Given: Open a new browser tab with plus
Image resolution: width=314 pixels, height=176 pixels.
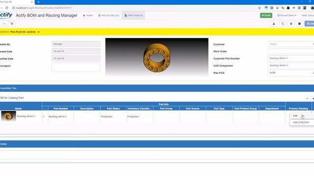Looking at the screenshot, I should (38, 2).
